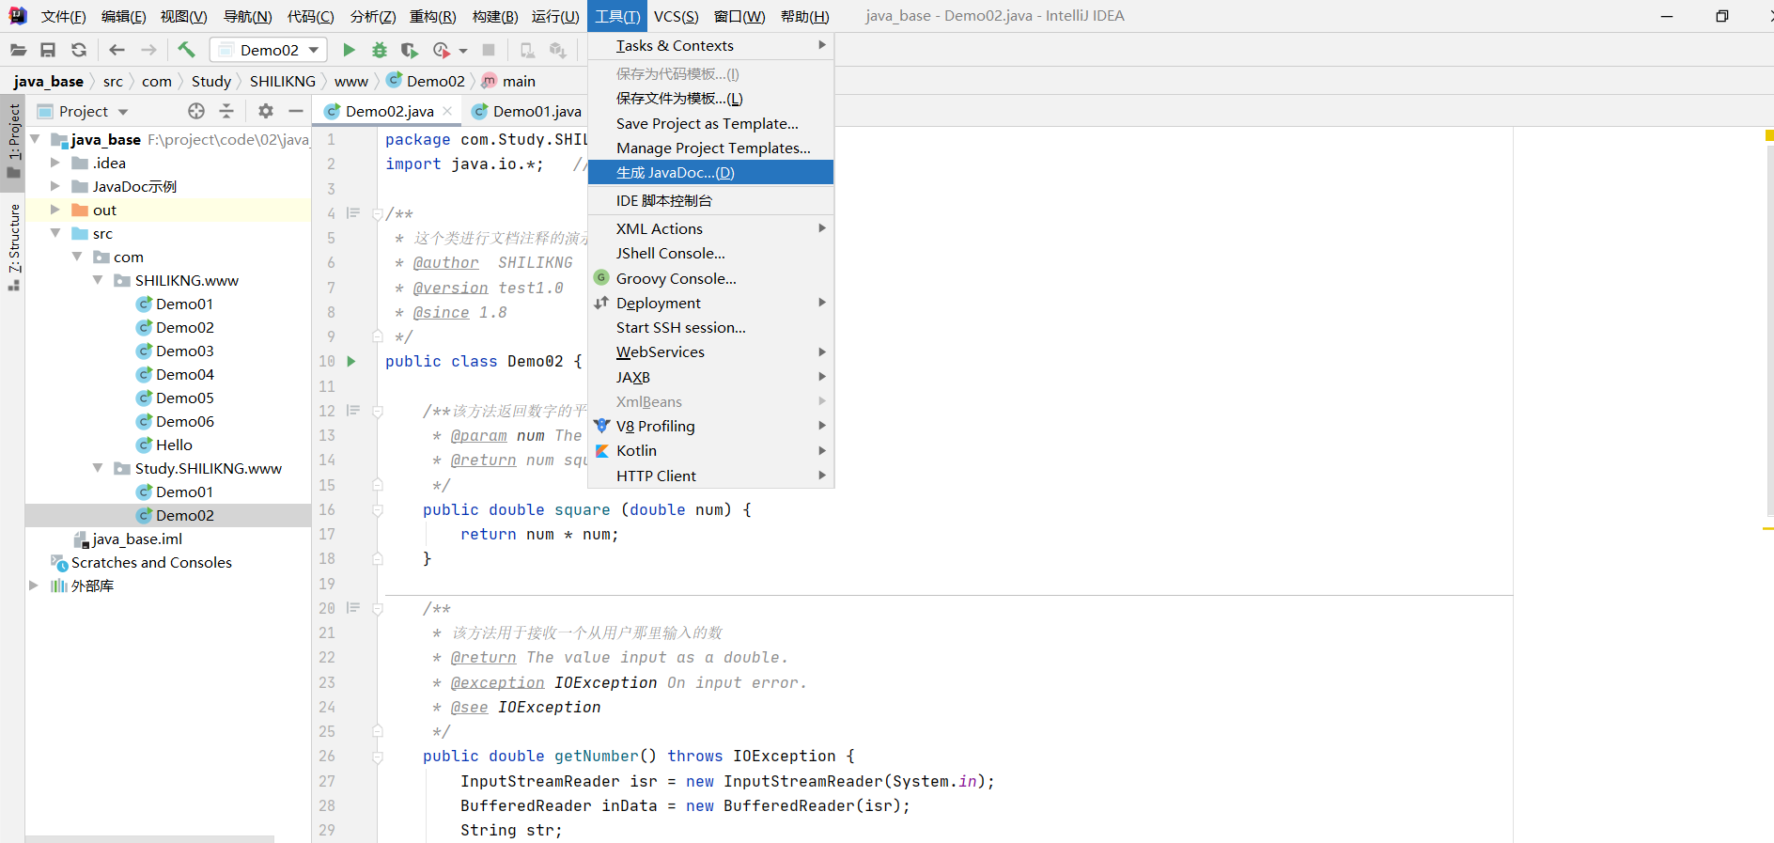Viewport: 1774px width, 843px height.
Task: Open Project panel settings gear icon
Action: [x=266, y=111]
